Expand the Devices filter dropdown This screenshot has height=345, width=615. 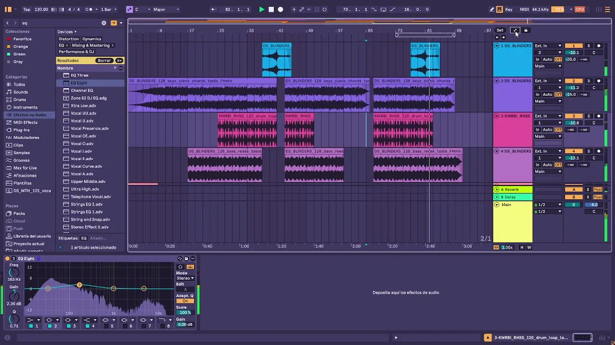(x=67, y=32)
